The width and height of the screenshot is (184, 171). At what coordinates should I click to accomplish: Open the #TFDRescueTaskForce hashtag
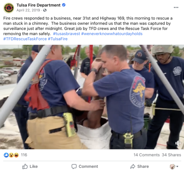[x=25, y=39]
